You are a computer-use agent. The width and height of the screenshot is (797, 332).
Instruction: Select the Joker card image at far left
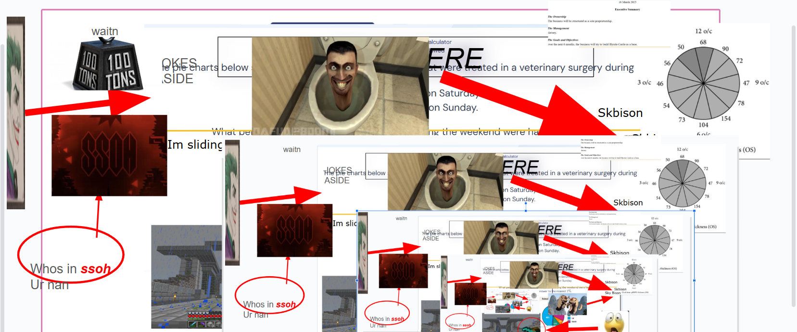(15, 113)
